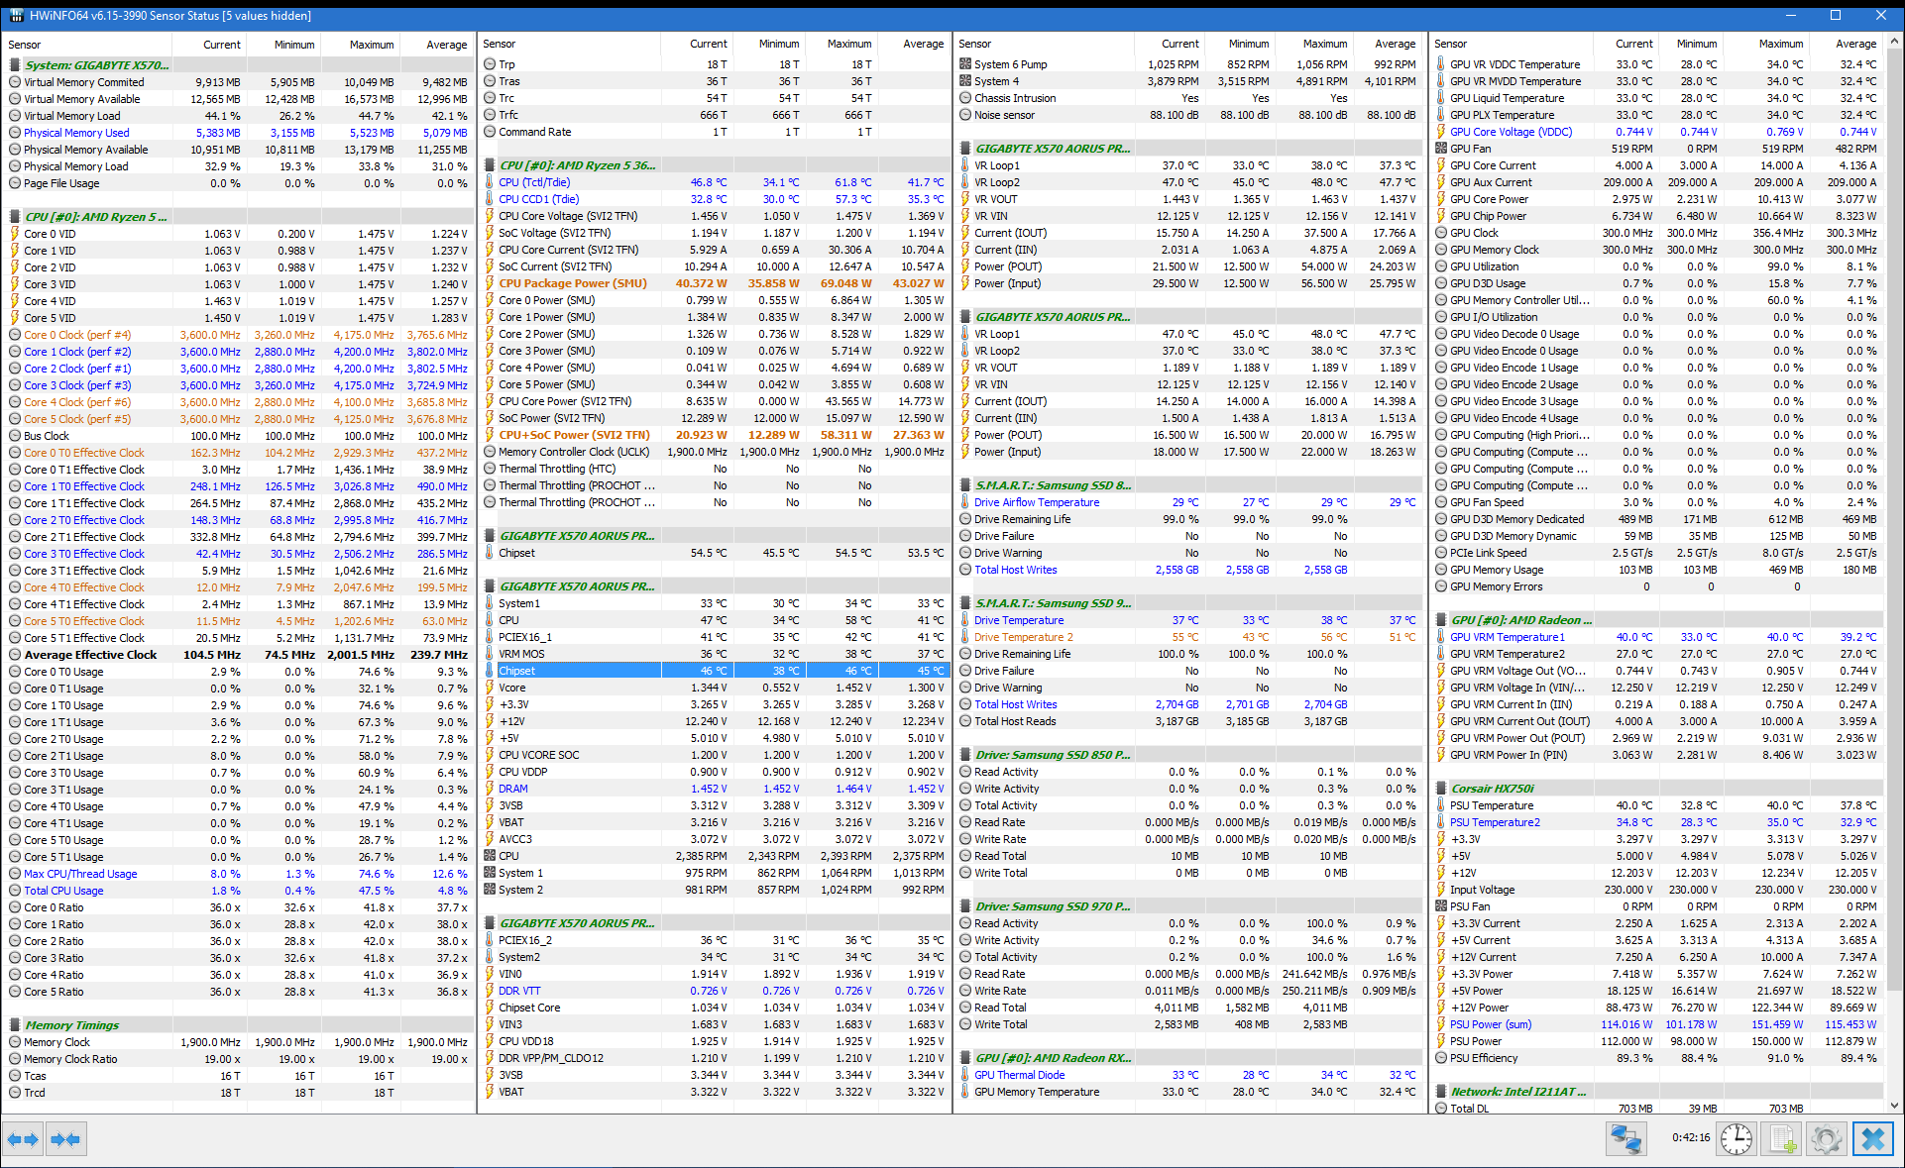Image resolution: width=1905 pixels, height=1168 pixels.
Task: Select the Average Effective Clock row
Action: point(239,655)
